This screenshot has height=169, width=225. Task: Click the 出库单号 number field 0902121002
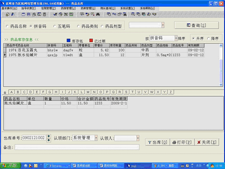(34, 138)
